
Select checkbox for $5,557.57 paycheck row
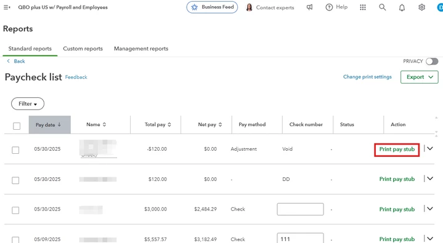15,240
